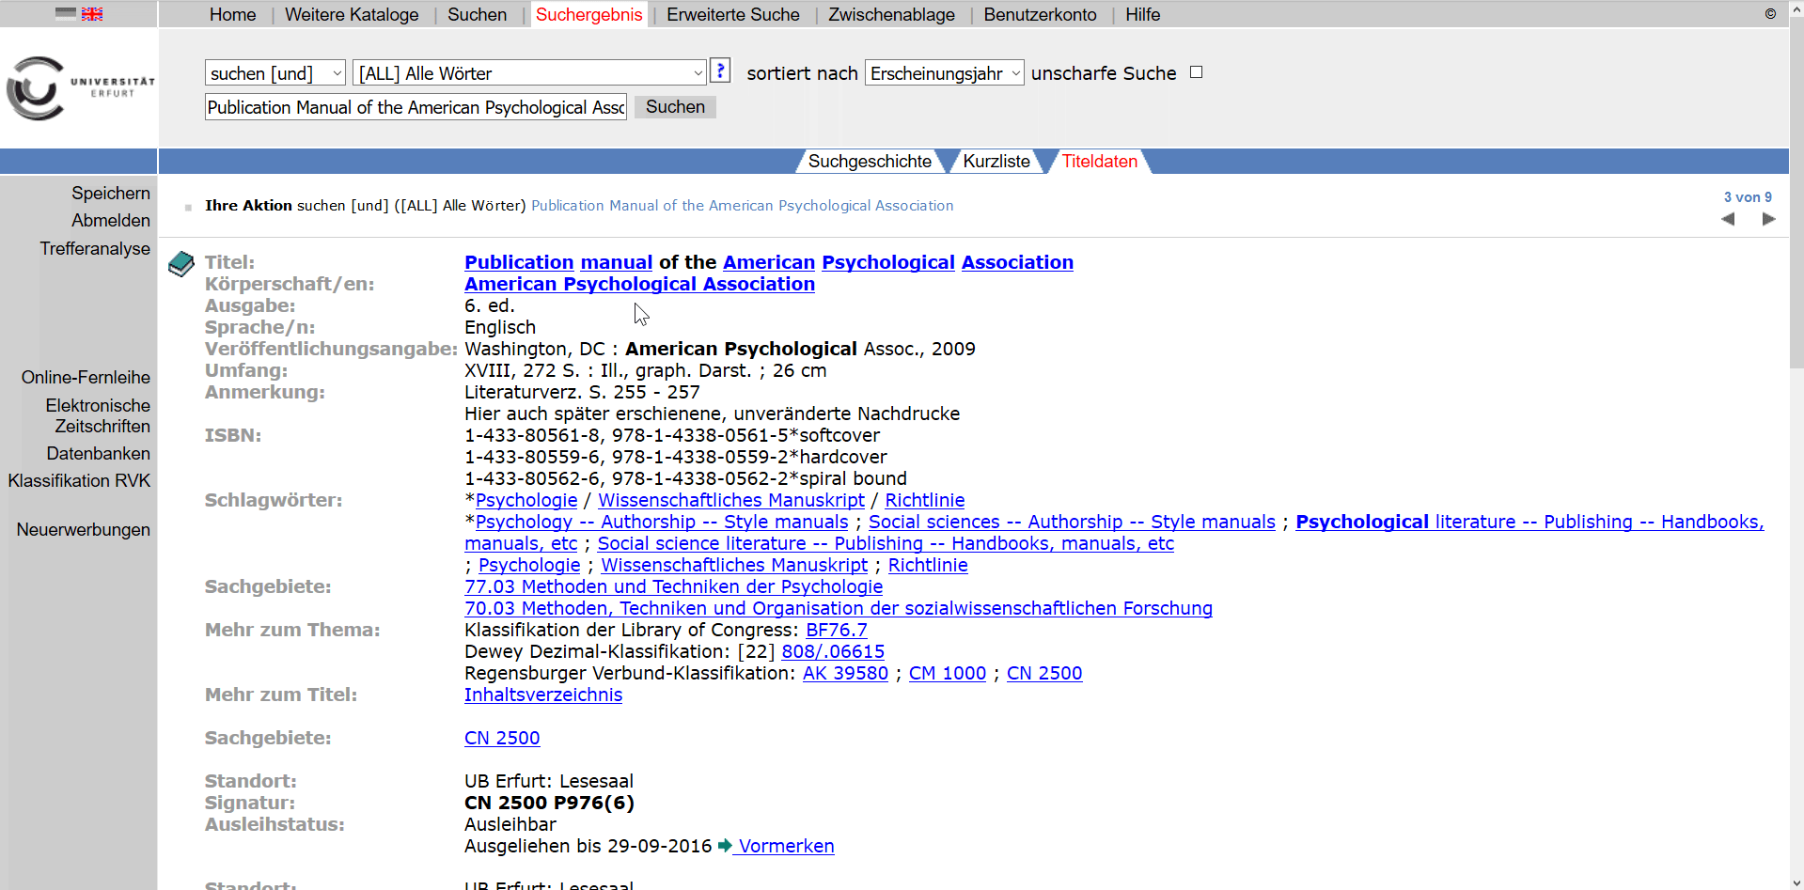1804x890 pixels.
Task: Open search help question mark icon
Action: point(720,70)
